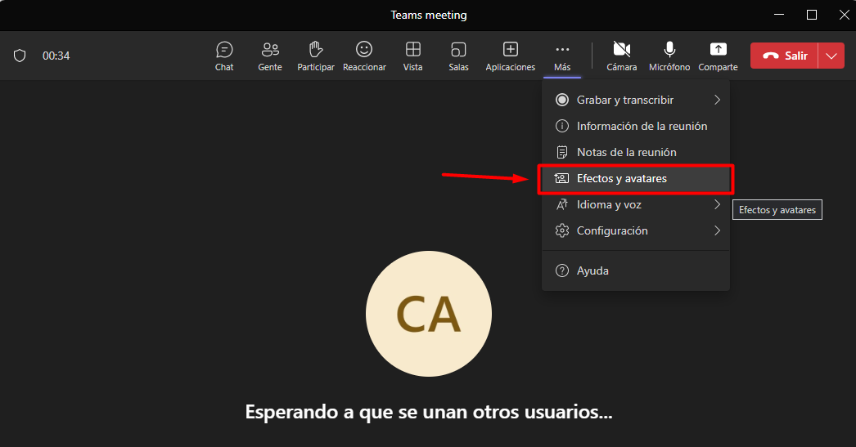Open the Reaccionar emoji reactions

pyautogui.click(x=364, y=56)
